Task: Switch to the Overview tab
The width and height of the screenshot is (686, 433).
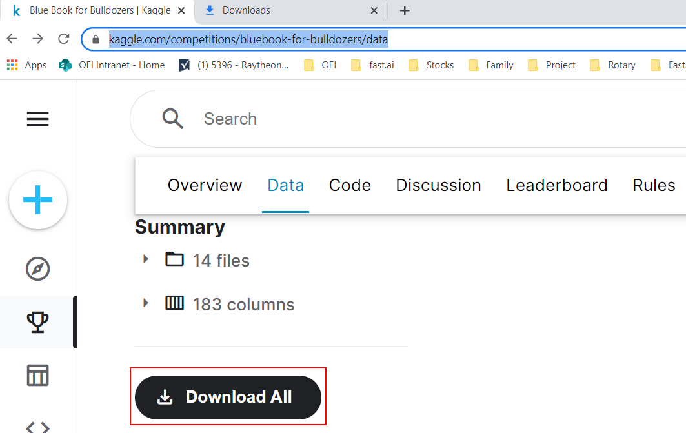Action: coord(205,185)
